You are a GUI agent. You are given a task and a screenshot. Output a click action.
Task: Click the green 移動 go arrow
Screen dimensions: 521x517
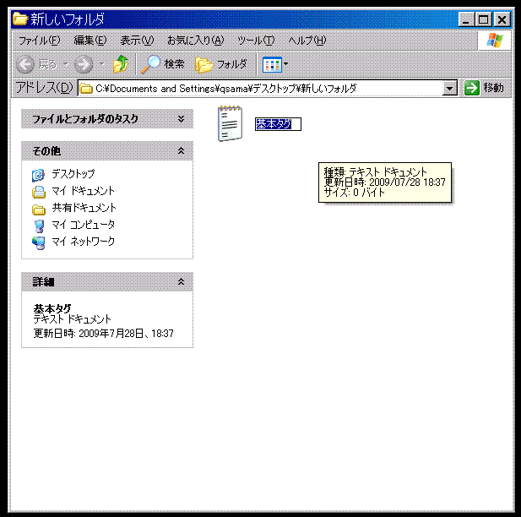[x=471, y=88]
